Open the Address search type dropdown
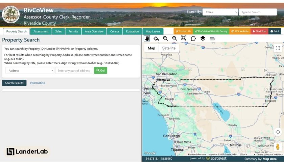The width and height of the screenshot is (284, 165). pos(30,71)
